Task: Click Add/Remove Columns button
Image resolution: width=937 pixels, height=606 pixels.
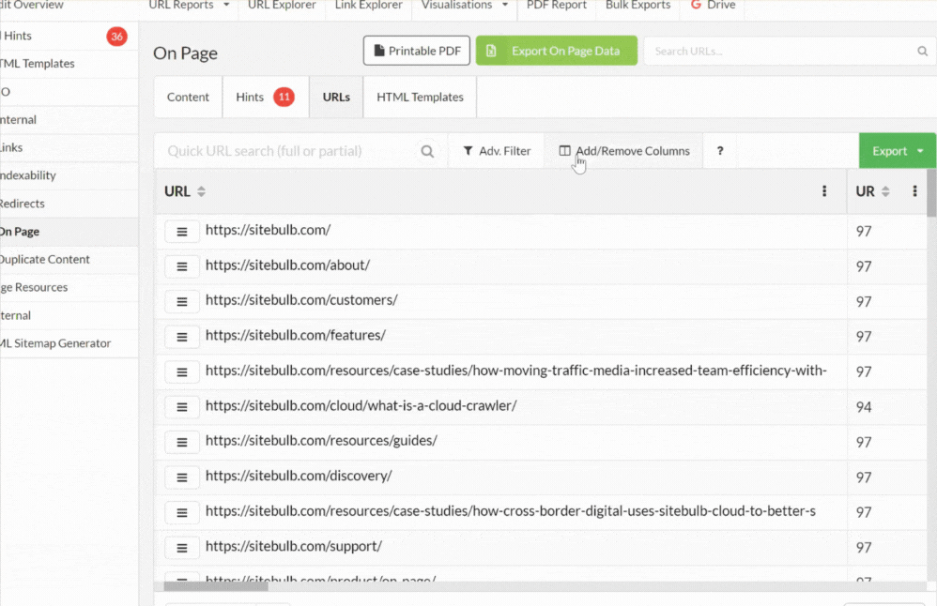Action: click(623, 151)
